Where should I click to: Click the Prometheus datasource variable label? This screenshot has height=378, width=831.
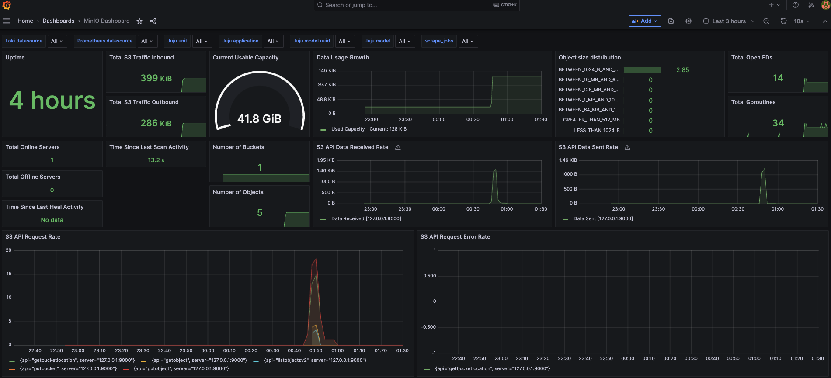click(105, 41)
